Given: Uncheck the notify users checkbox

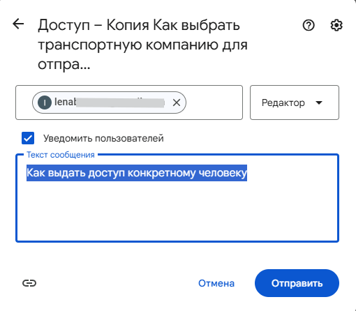Looking at the screenshot, I should [28, 138].
